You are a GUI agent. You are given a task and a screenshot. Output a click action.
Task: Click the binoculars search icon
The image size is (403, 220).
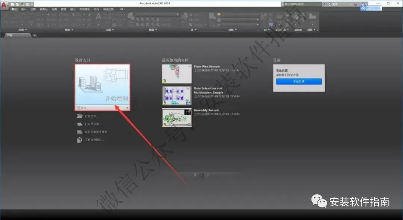click(x=324, y=4)
